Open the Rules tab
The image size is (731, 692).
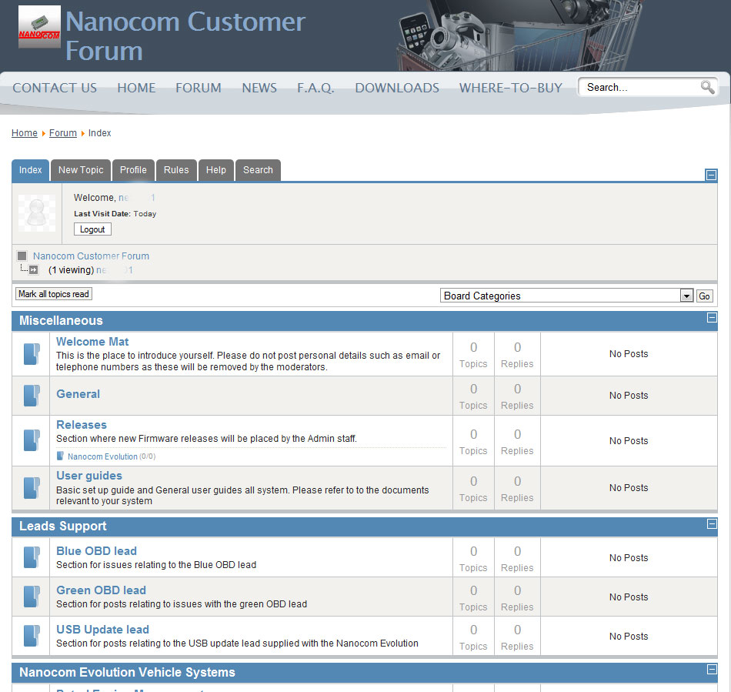point(176,170)
